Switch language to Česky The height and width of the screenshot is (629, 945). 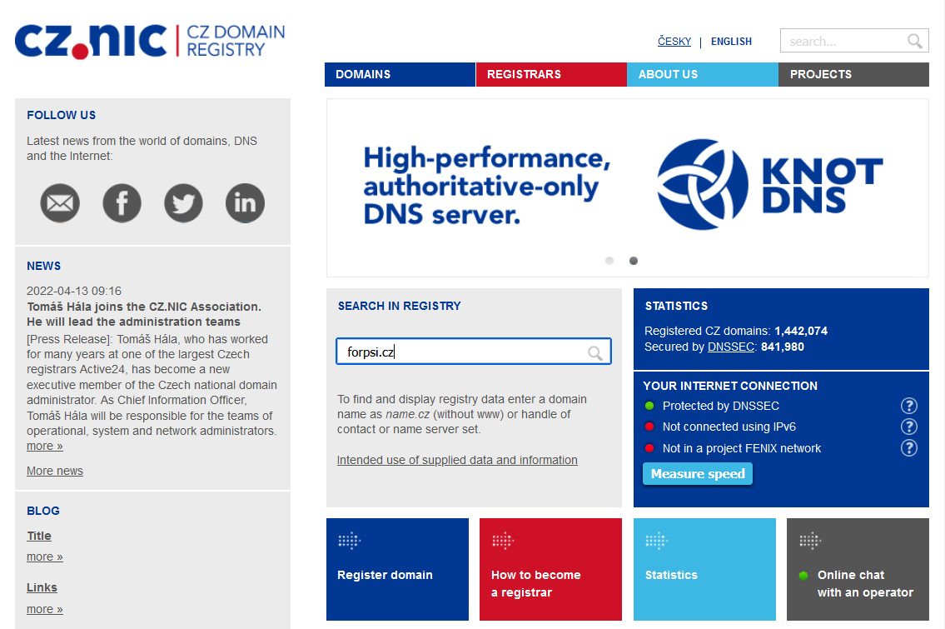674,41
